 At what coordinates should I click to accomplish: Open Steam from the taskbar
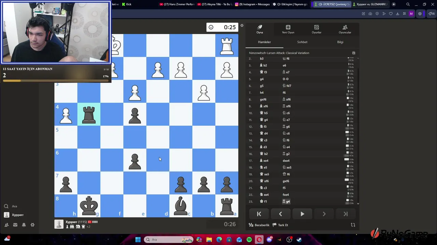coord(299,240)
